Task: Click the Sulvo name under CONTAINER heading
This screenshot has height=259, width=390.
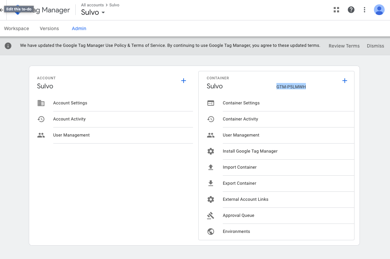Action: pos(215,86)
